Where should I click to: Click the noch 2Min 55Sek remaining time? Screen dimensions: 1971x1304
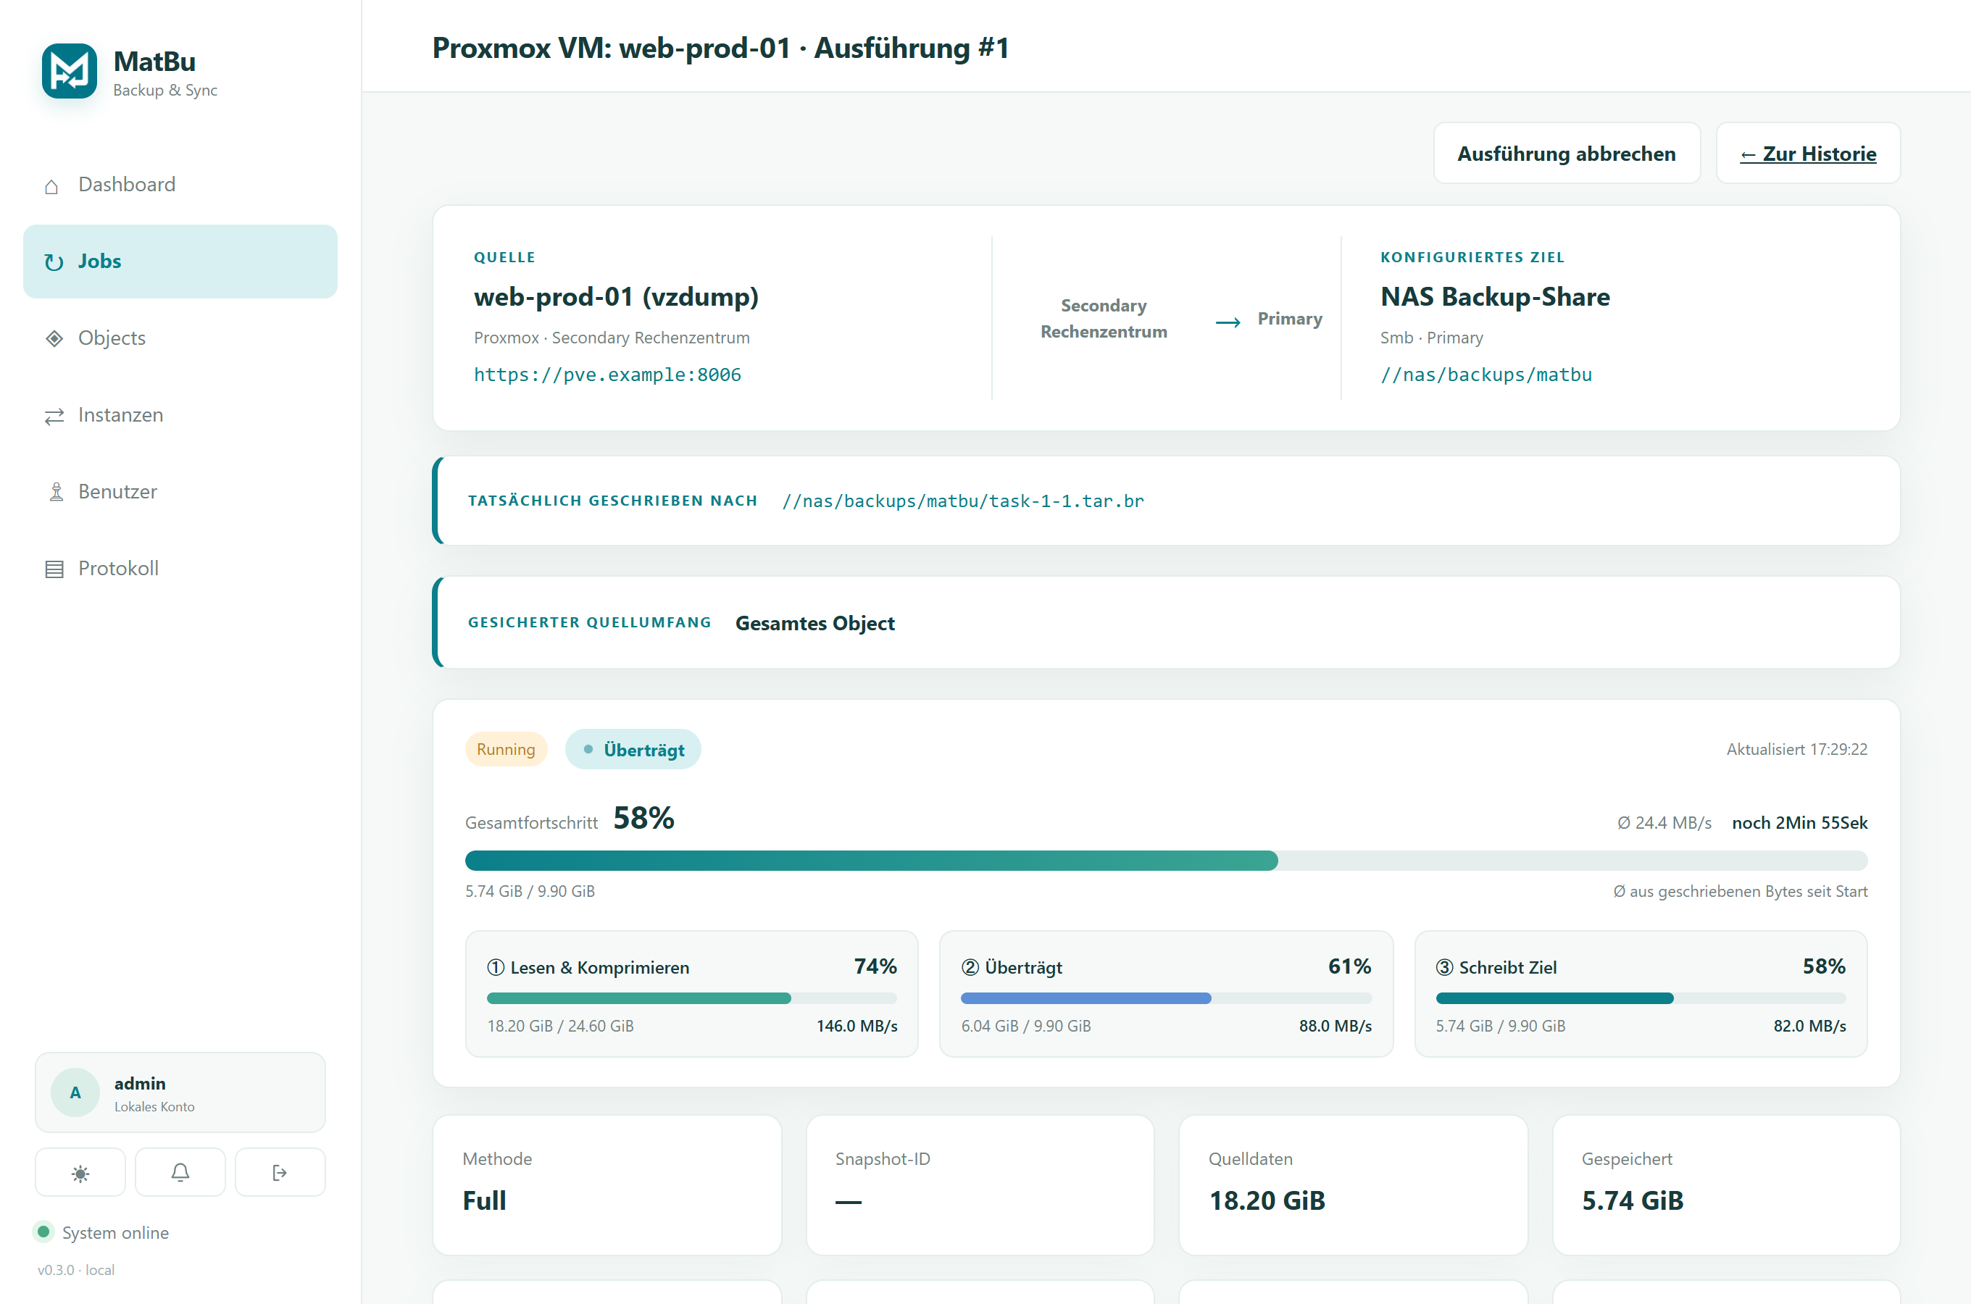1800,823
